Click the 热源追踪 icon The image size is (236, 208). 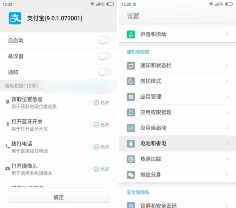point(131,159)
